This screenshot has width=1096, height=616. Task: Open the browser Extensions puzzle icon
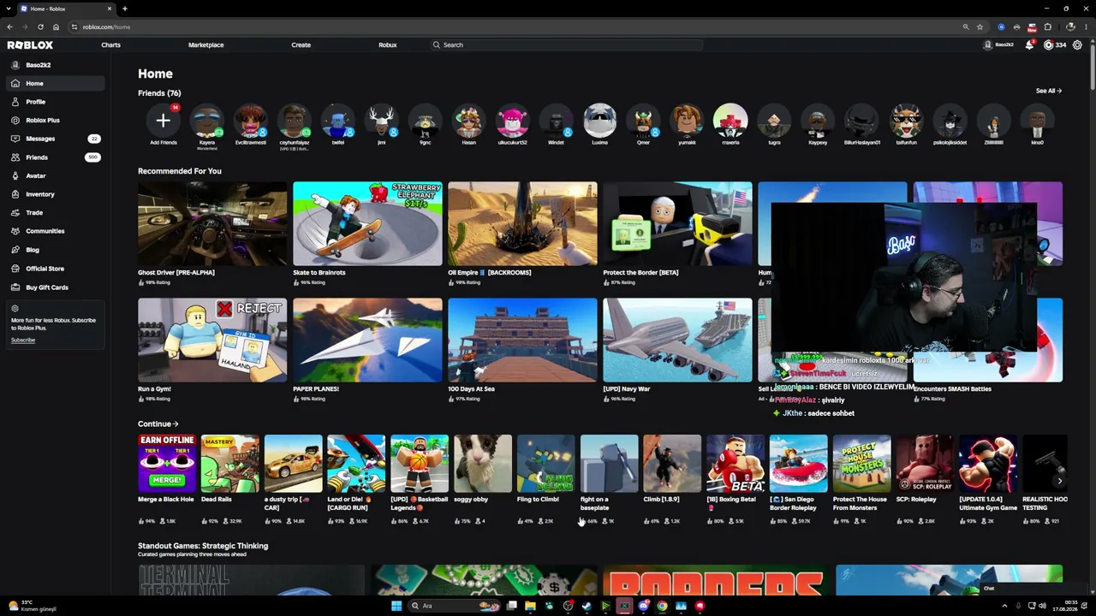[1047, 27]
